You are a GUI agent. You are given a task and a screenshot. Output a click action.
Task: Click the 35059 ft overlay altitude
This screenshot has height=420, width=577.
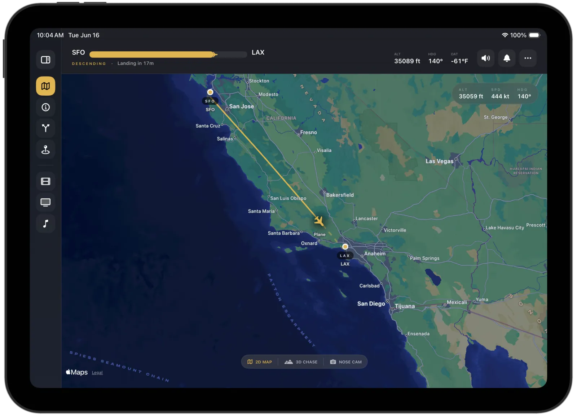[x=471, y=96]
